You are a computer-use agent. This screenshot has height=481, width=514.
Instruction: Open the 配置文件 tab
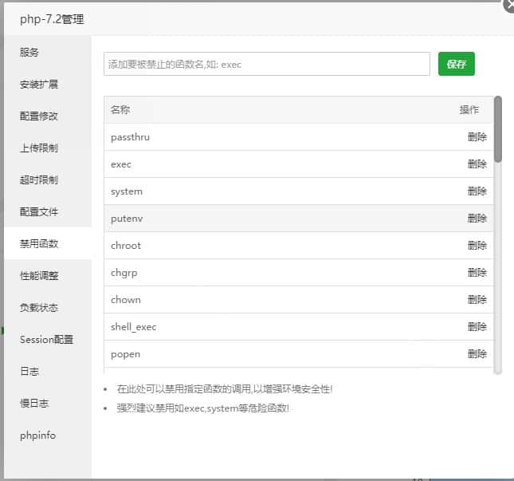pos(39,212)
